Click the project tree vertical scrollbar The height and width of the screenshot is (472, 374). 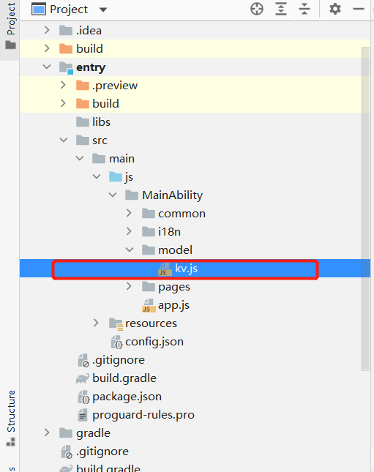pyautogui.click(x=365, y=209)
